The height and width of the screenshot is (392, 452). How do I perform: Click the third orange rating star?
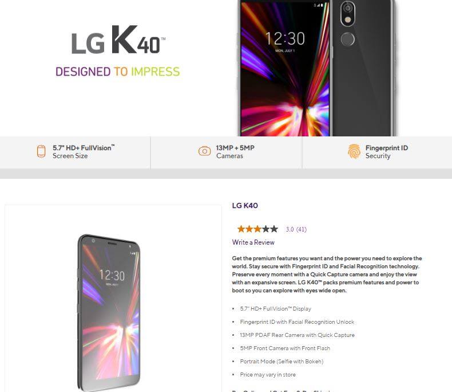(x=257, y=229)
